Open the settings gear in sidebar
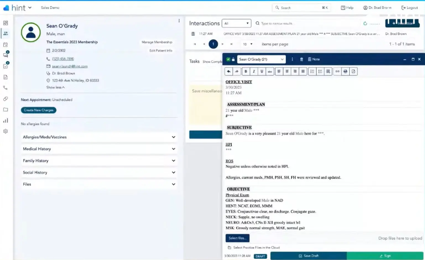 pos(5,131)
